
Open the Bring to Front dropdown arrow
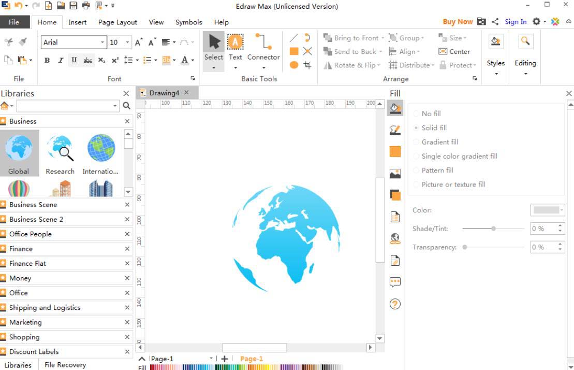click(x=382, y=38)
